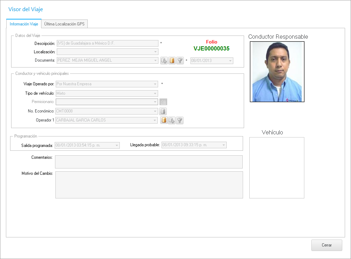This screenshot has width=351, height=259.
Task: Click the add-record icon beside Operador 1
Action: [172, 120]
